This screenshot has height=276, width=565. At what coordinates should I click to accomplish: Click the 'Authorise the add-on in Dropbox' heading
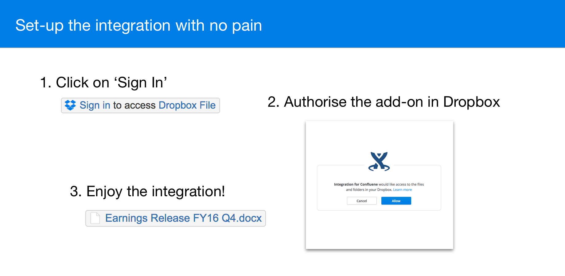pos(384,102)
